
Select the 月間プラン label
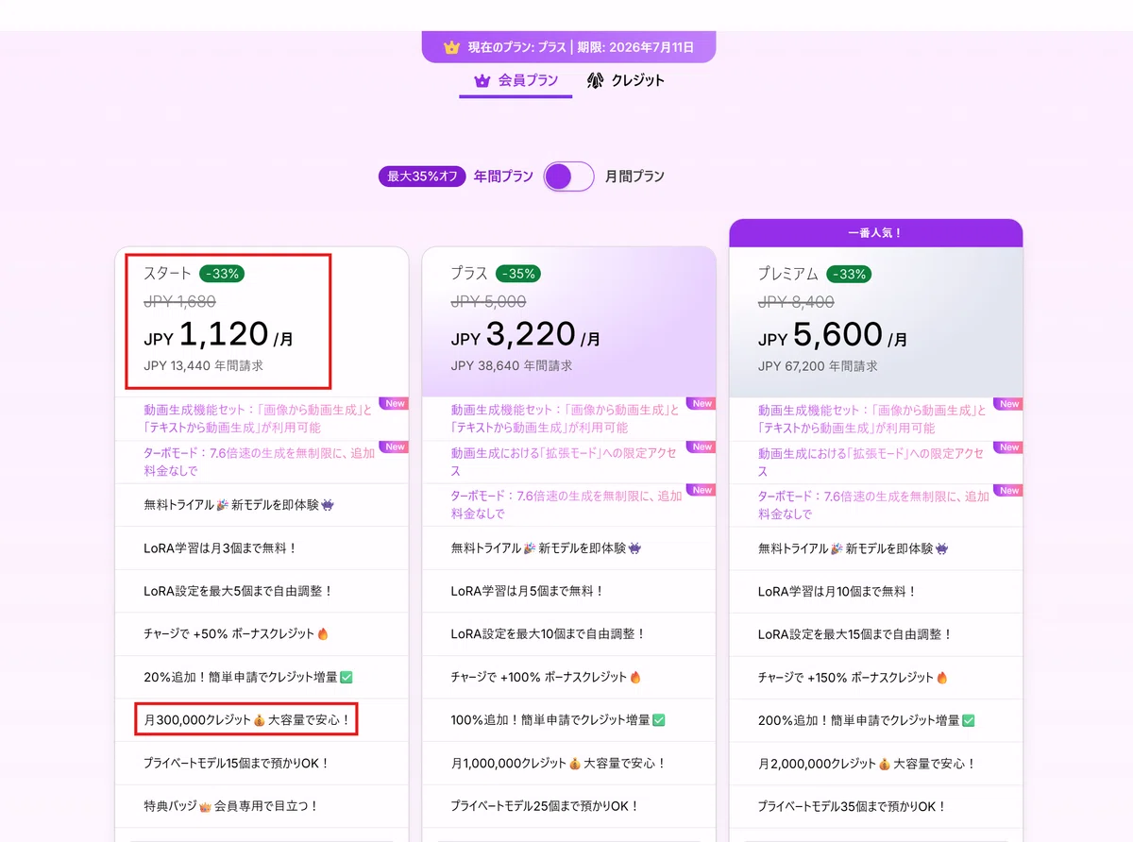click(634, 177)
